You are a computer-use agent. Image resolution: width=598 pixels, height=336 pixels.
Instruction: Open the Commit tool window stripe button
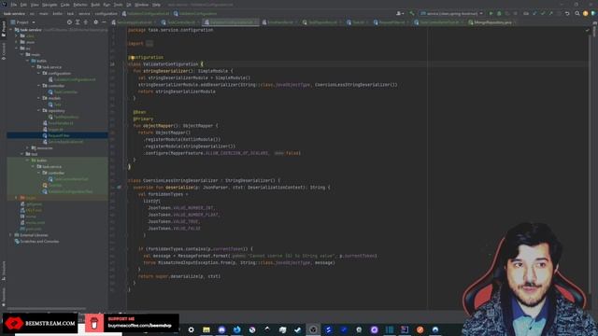[x=4, y=51]
